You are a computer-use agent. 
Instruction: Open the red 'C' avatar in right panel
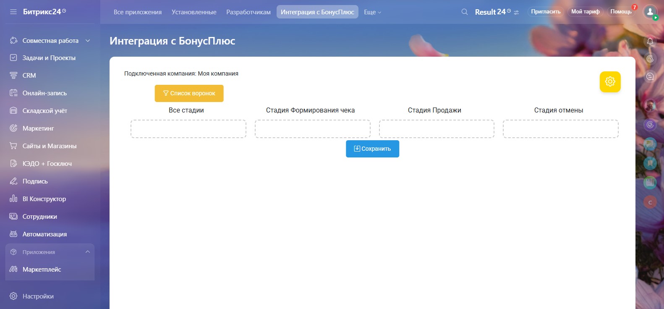650,202
